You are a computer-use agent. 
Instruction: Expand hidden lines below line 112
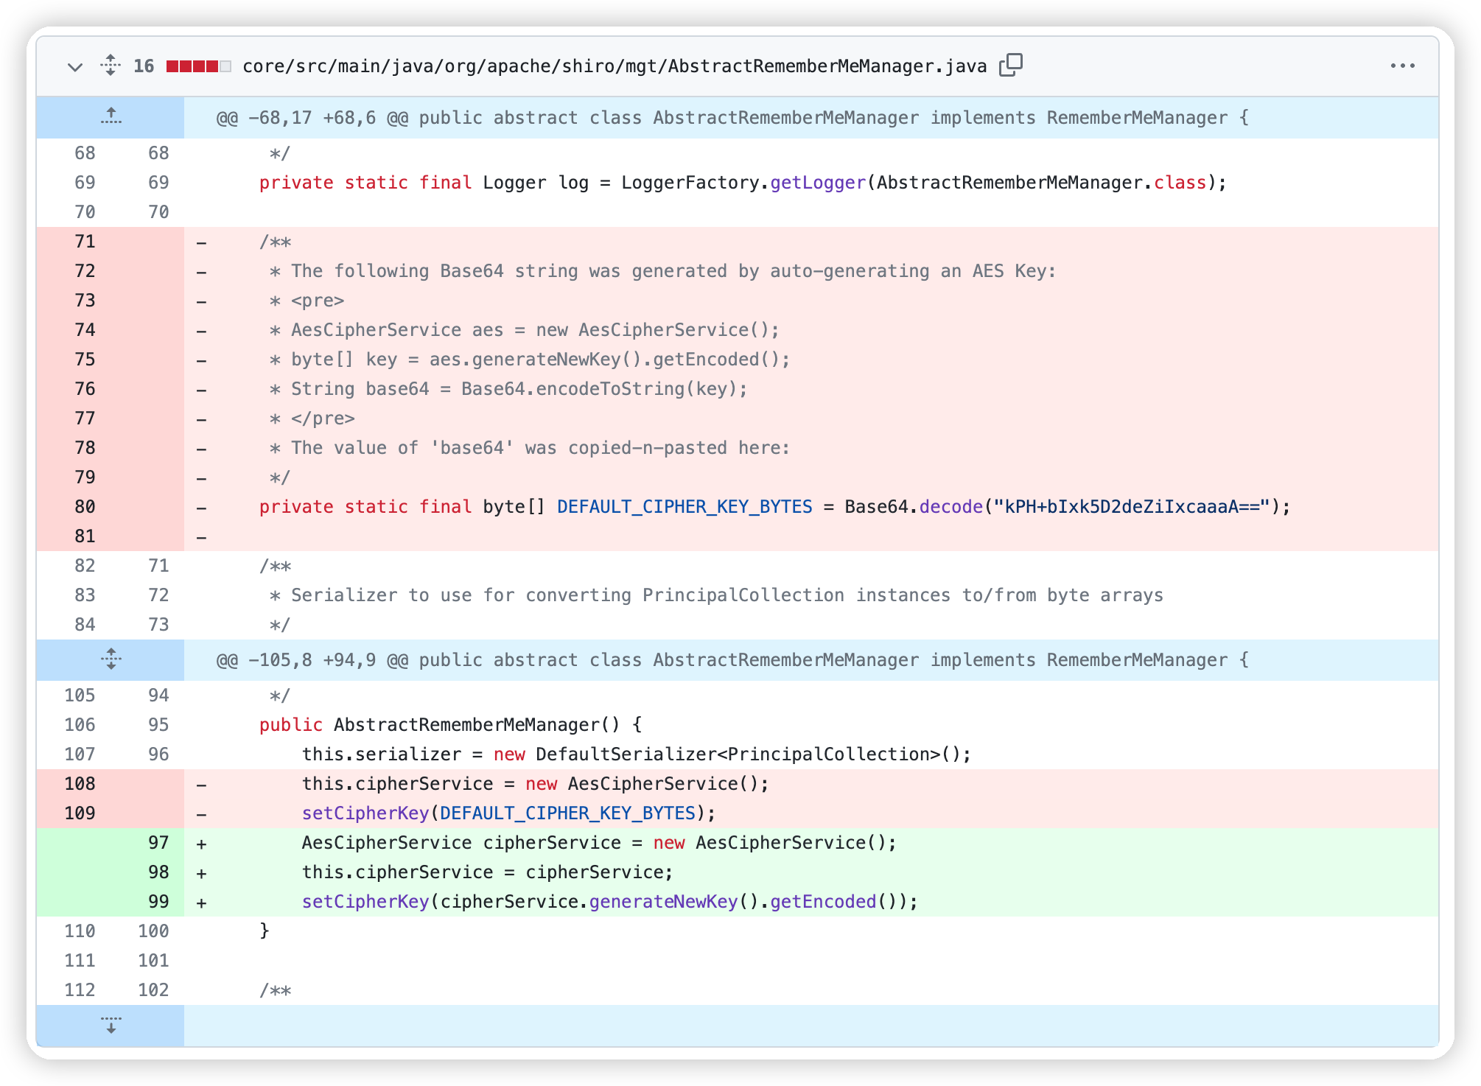111,1025
